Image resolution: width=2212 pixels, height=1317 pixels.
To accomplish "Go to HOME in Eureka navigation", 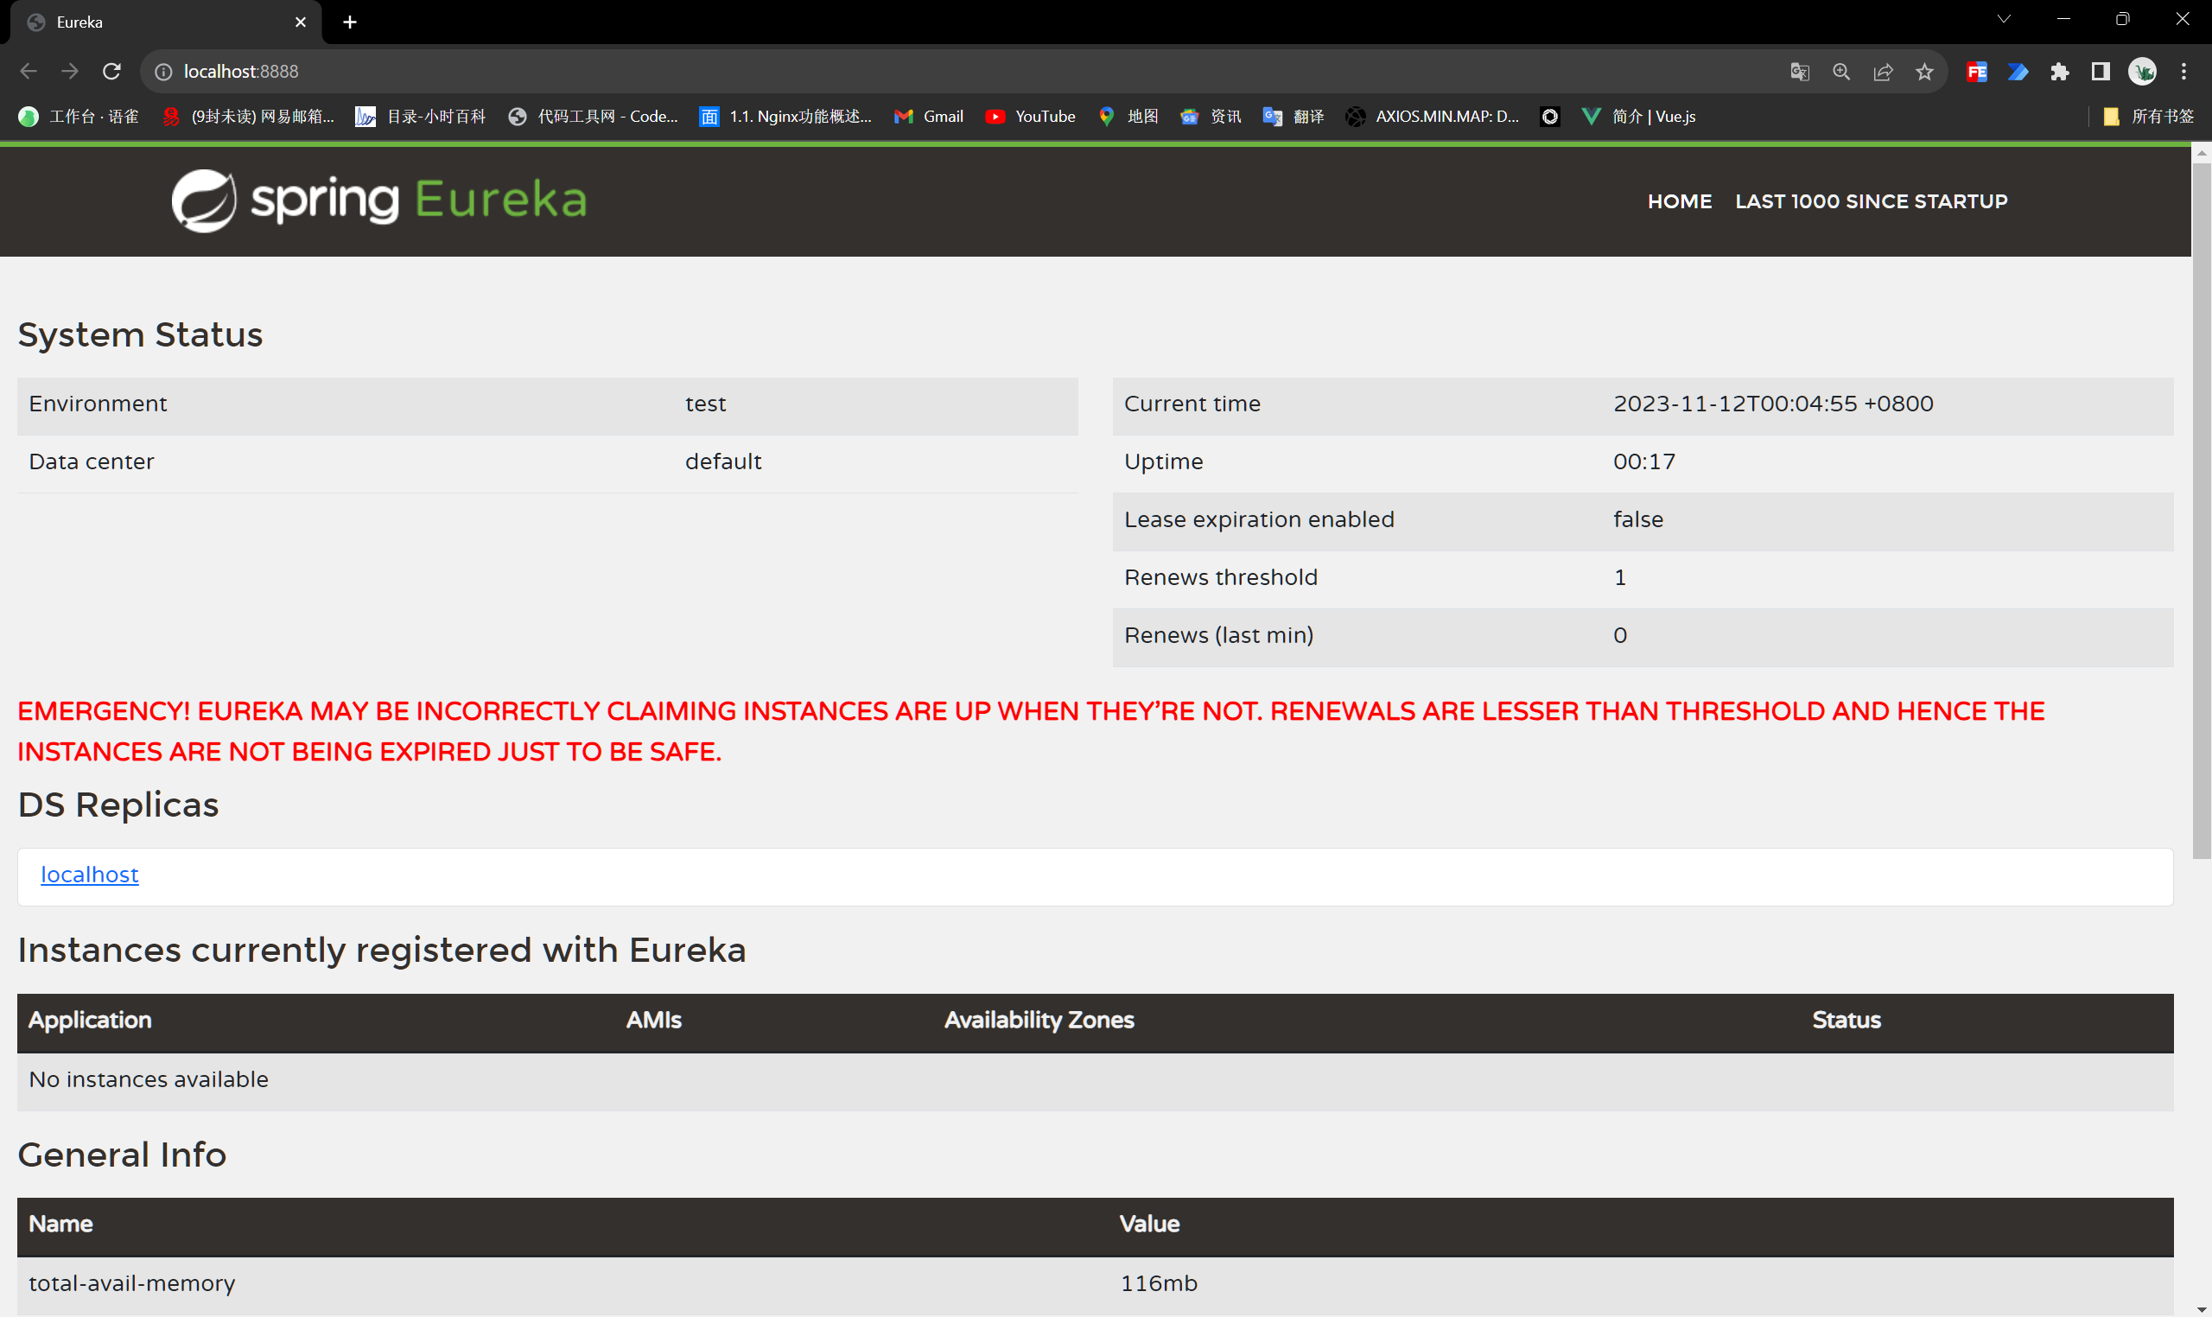I will tap(1679, 201).
